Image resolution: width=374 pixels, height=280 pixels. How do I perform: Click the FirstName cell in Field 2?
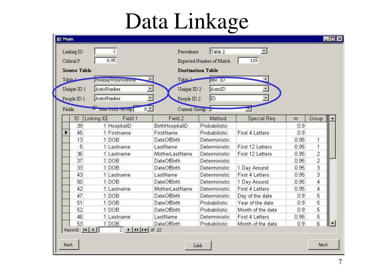176,133
